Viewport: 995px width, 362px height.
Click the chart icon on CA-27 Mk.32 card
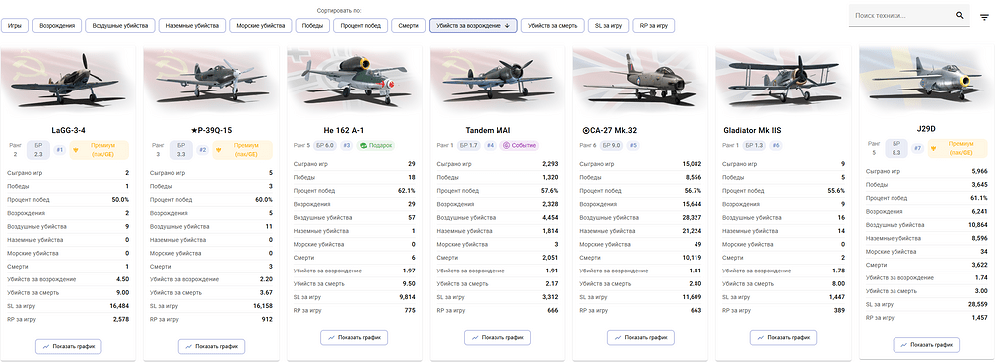618,338
